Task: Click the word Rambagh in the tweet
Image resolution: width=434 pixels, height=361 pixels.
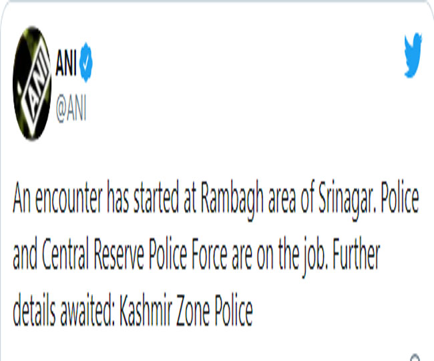Action: click(232, 200)
